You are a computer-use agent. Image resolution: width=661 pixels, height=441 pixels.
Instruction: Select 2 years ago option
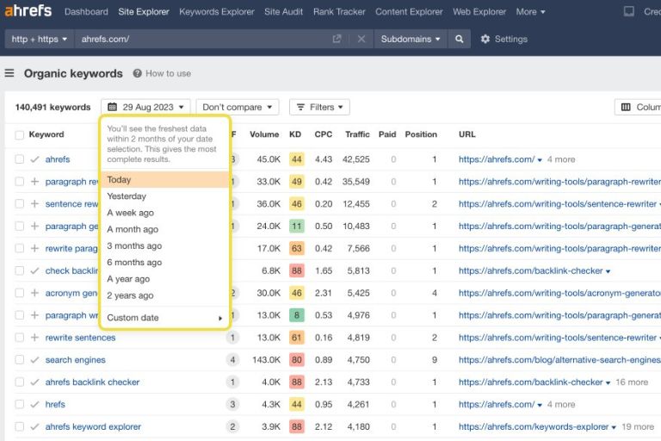click(164, 295)
